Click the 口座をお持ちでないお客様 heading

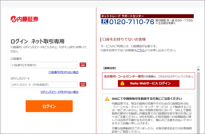[x=124, y=39]
